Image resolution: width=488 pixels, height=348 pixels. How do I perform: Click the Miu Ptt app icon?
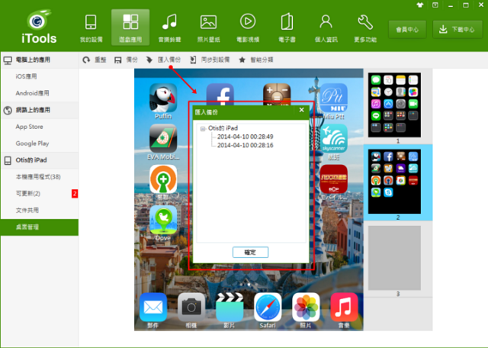[333, 98]
